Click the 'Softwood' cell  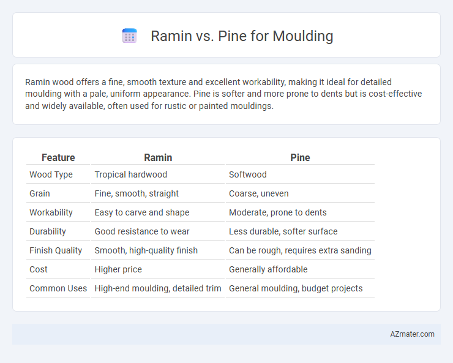(248, 174)
